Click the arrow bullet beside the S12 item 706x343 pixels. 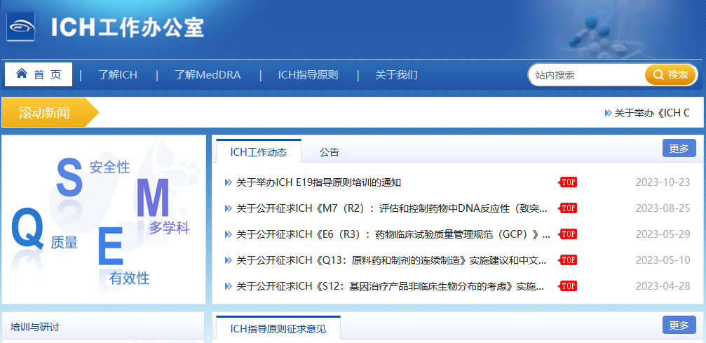tap(228, 286)
